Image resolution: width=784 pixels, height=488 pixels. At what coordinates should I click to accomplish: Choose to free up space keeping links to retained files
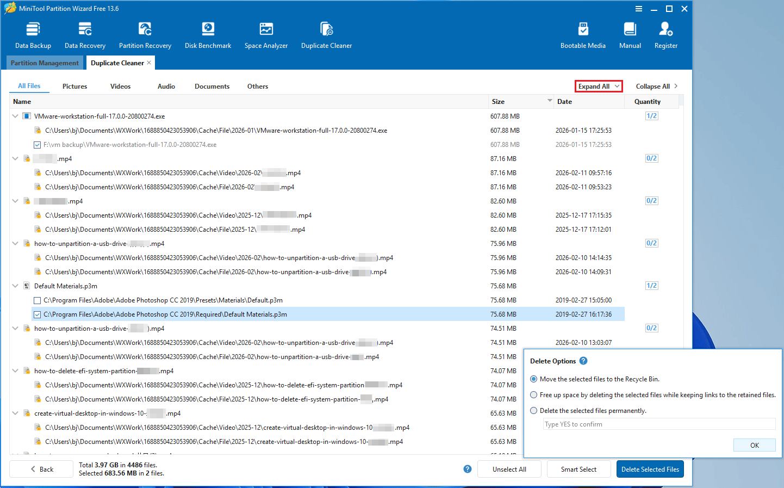[533, 394]
